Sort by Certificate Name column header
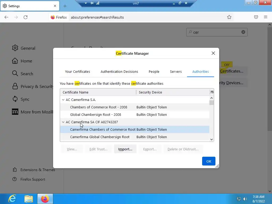This screenshot has width=272, height=204. [98, 92]
